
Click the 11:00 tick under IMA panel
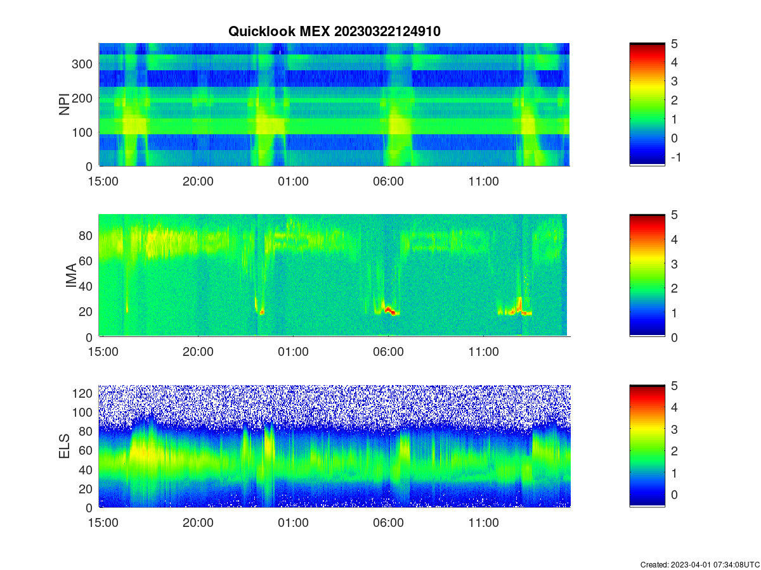click(x=484, y=353)
